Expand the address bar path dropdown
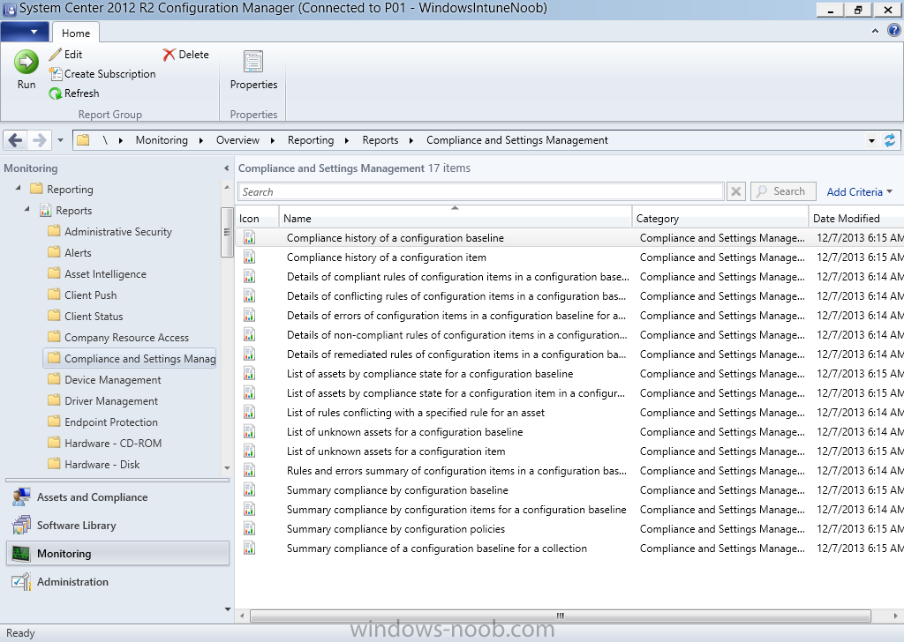 [871, 140]
